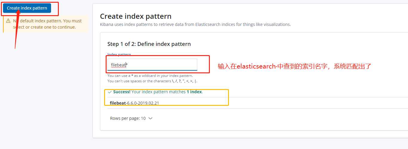Click the Create index pattern button
This screenshot has height=149, width=408.
tap(27, 8)
